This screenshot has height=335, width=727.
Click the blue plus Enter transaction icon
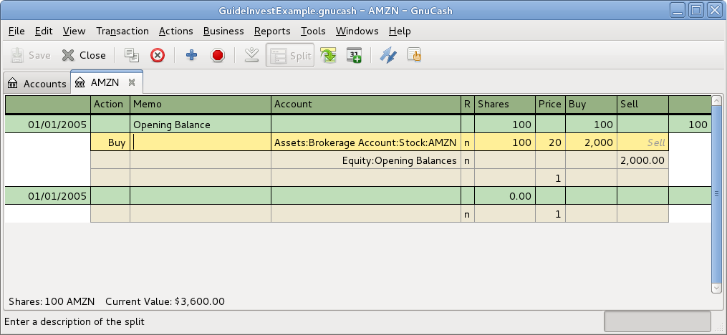(x=191, y=55)
